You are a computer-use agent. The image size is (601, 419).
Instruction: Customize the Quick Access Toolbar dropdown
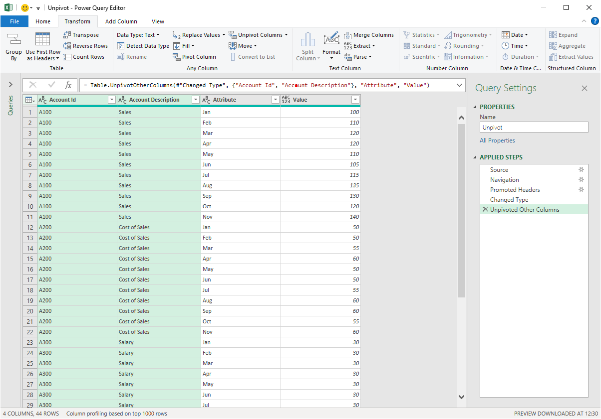(38, 8)
